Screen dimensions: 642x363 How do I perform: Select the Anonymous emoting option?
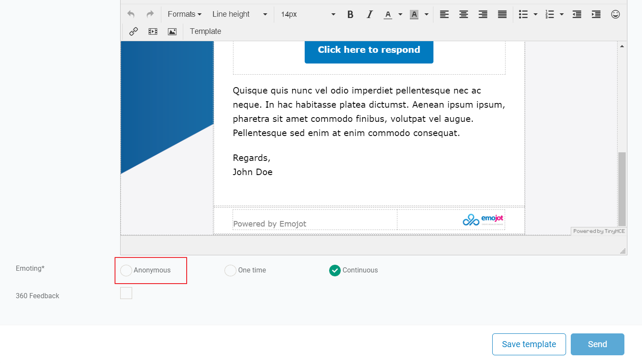click(126, 270)
